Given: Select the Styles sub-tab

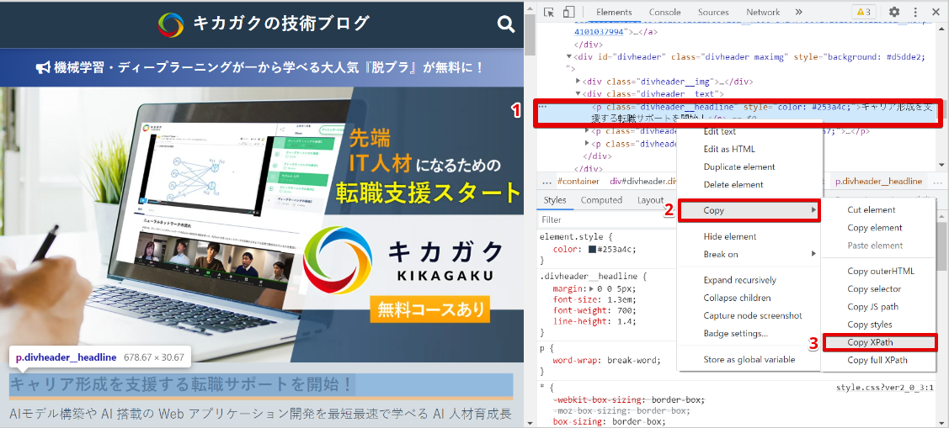Looking at the screenshot, I should tap(554, 200).
